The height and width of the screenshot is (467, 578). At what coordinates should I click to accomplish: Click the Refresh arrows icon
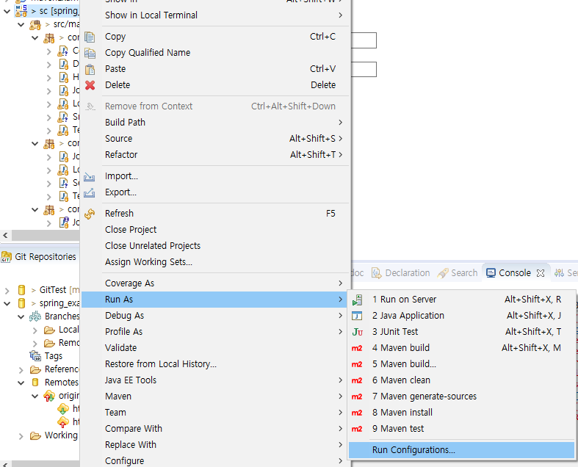click(90, 214)
